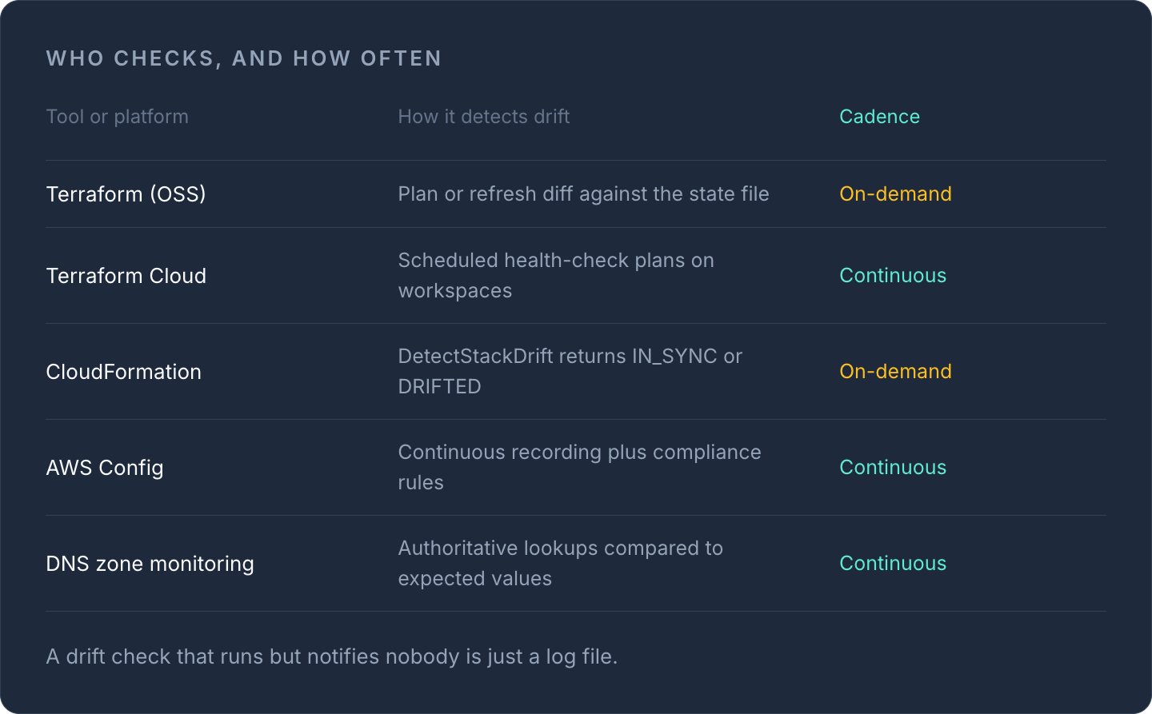
Task: Click the Terraform Cloud row label
Action: coord(126,276)
